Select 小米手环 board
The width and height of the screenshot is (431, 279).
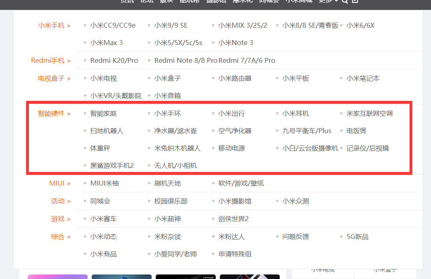[168, 114]
